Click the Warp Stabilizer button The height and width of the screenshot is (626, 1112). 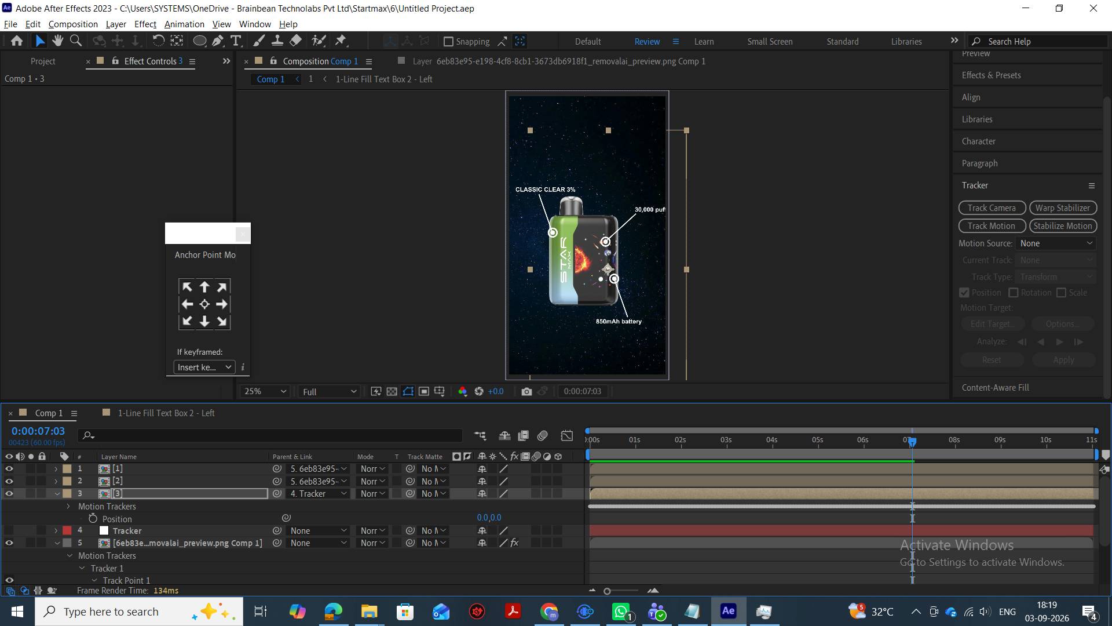click(x=1063, y=208)
